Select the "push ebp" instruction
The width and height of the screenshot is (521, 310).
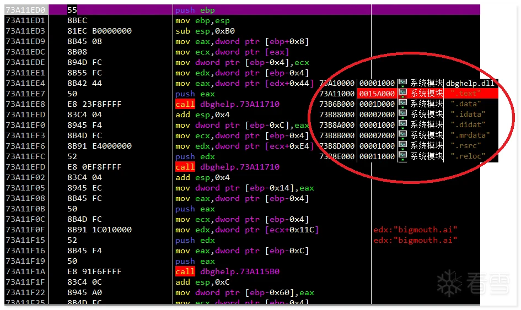(x=195, y=10)
